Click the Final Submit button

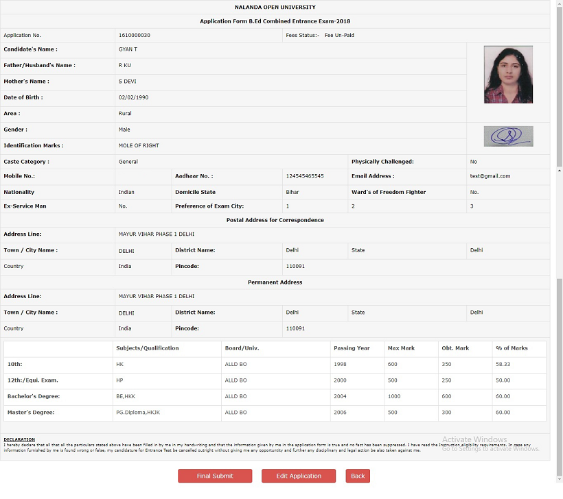pos(215,476)
